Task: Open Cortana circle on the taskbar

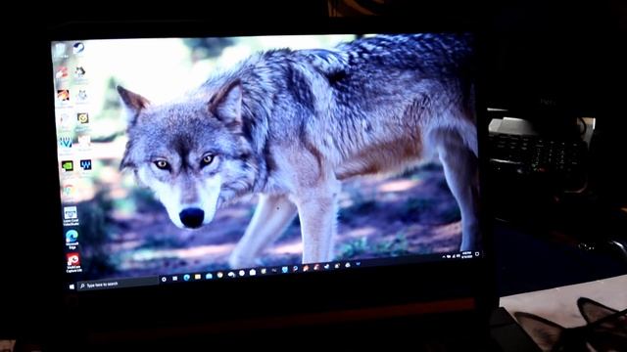Action: coord(164,280)
